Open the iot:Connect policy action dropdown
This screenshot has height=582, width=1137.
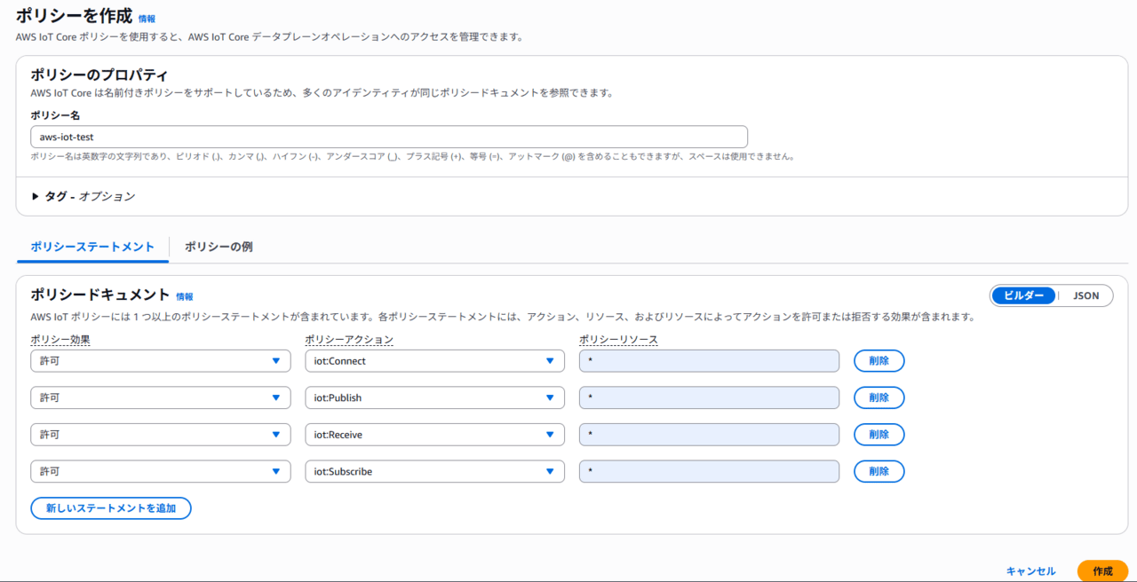point(433,361)
